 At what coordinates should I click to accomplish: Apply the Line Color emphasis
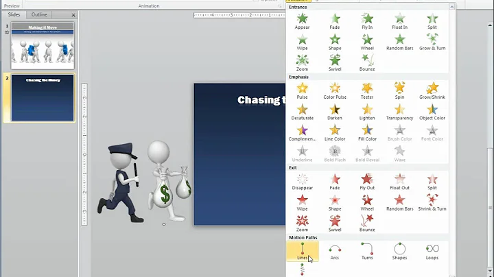coord(335,133)
